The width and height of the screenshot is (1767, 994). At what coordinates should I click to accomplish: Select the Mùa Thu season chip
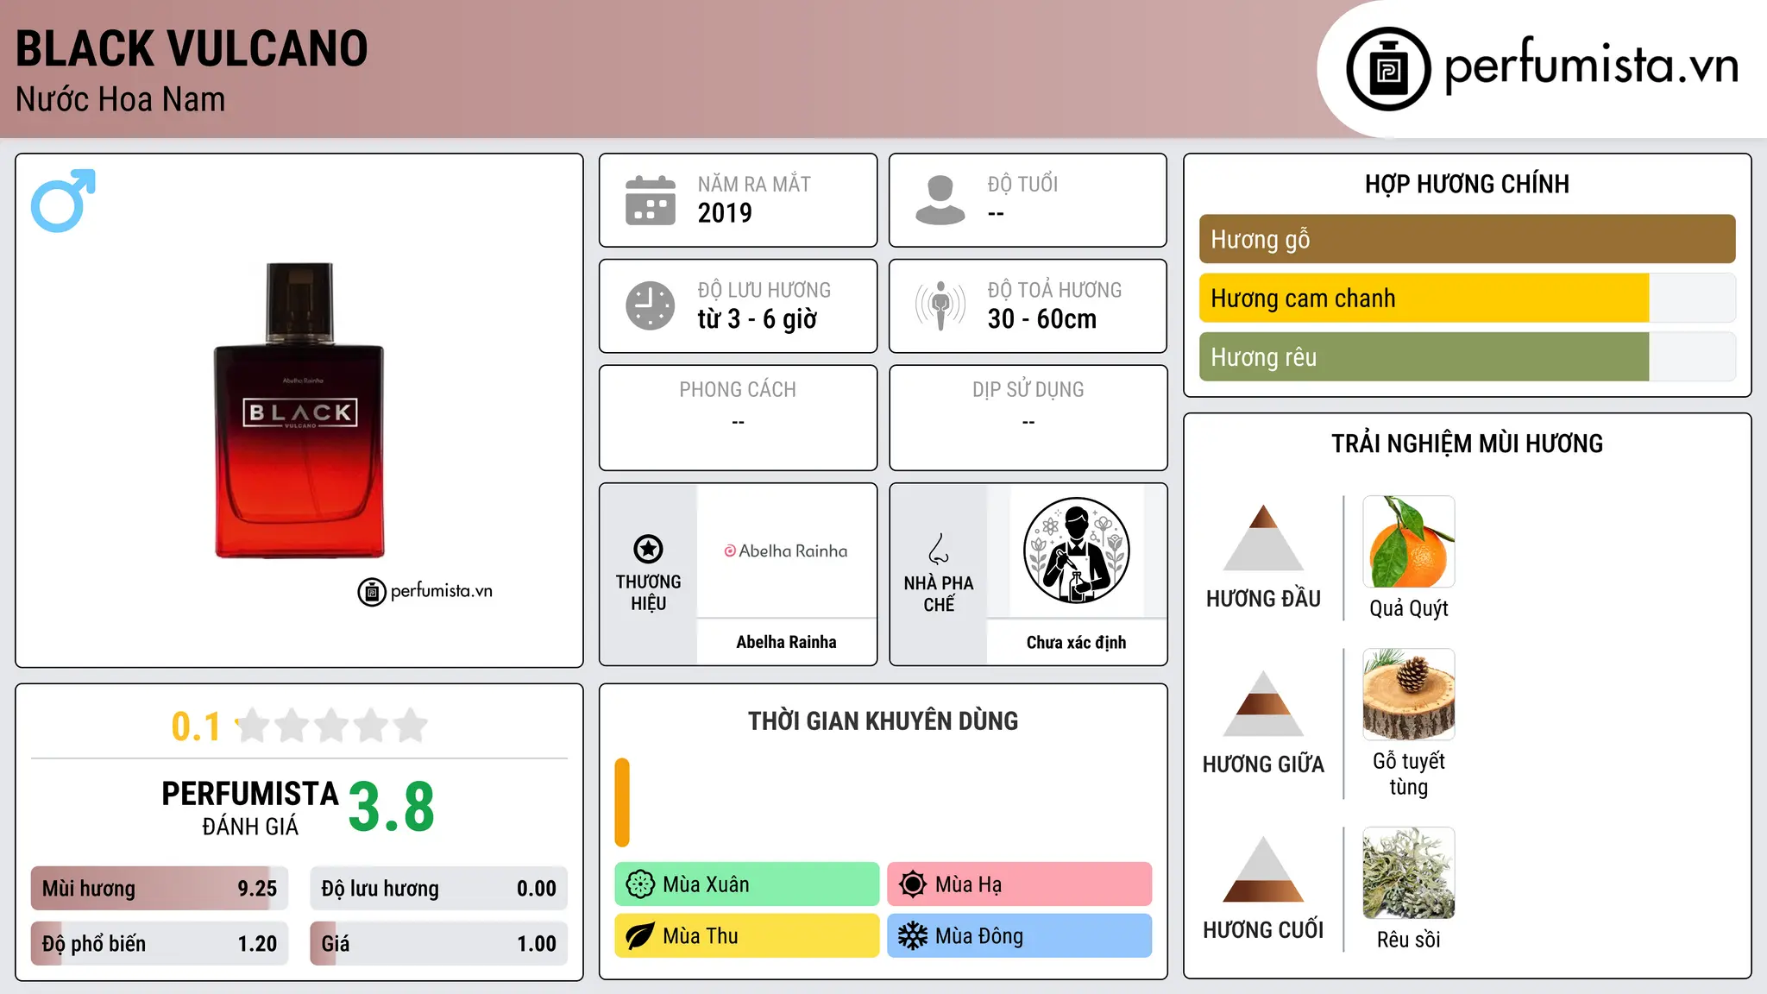pos(747,936)
